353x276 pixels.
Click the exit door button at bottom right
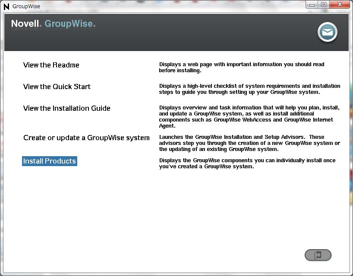click(x=318, y=255)
